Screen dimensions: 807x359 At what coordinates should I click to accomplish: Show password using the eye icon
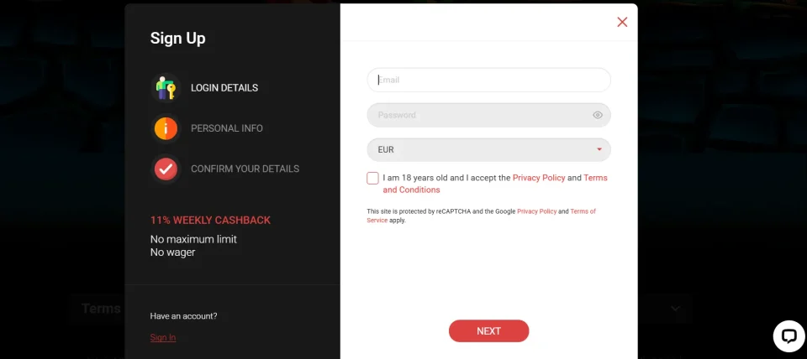click(x=598, y=115)
